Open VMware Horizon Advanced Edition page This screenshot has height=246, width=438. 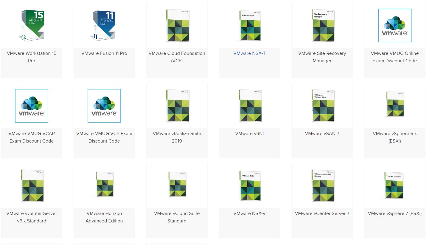click(x=104, y=217)
